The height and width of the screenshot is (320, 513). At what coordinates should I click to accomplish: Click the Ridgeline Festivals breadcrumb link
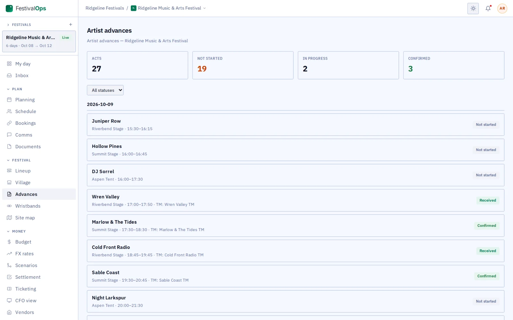pyautogui.click(x=105, y=8)
